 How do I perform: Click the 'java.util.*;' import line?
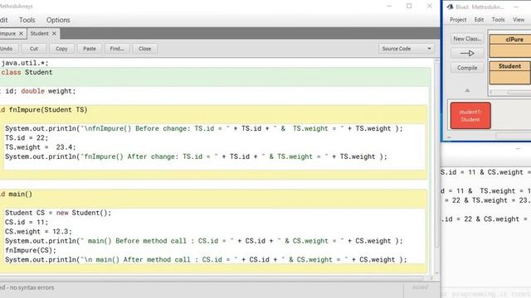[x=25, y=63]
